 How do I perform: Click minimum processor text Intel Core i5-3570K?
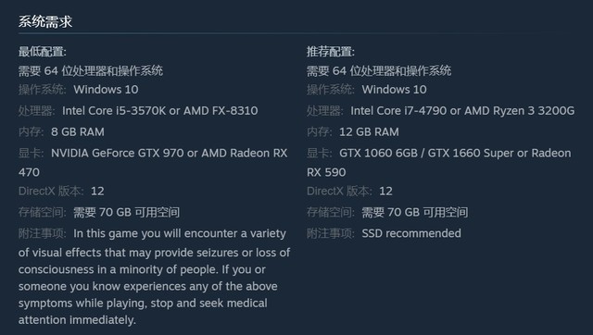pyautogui.click(x=114, y=111)
